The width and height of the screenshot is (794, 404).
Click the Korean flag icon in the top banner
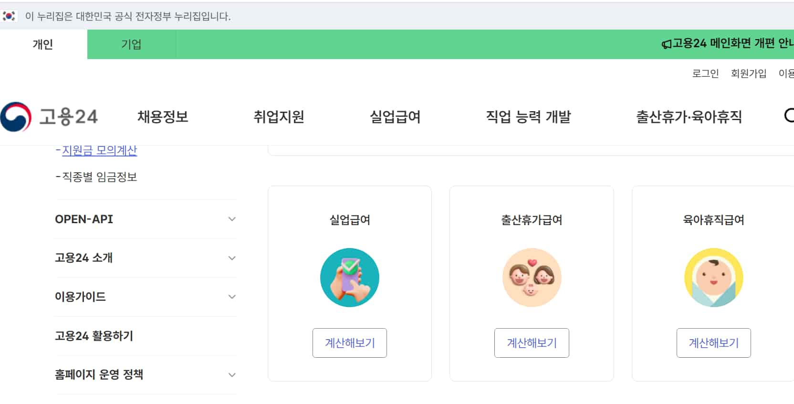tap(10, 16)
